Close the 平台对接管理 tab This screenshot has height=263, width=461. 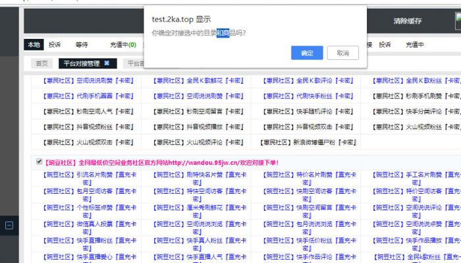pyautogui.click(x=107, y=63)
